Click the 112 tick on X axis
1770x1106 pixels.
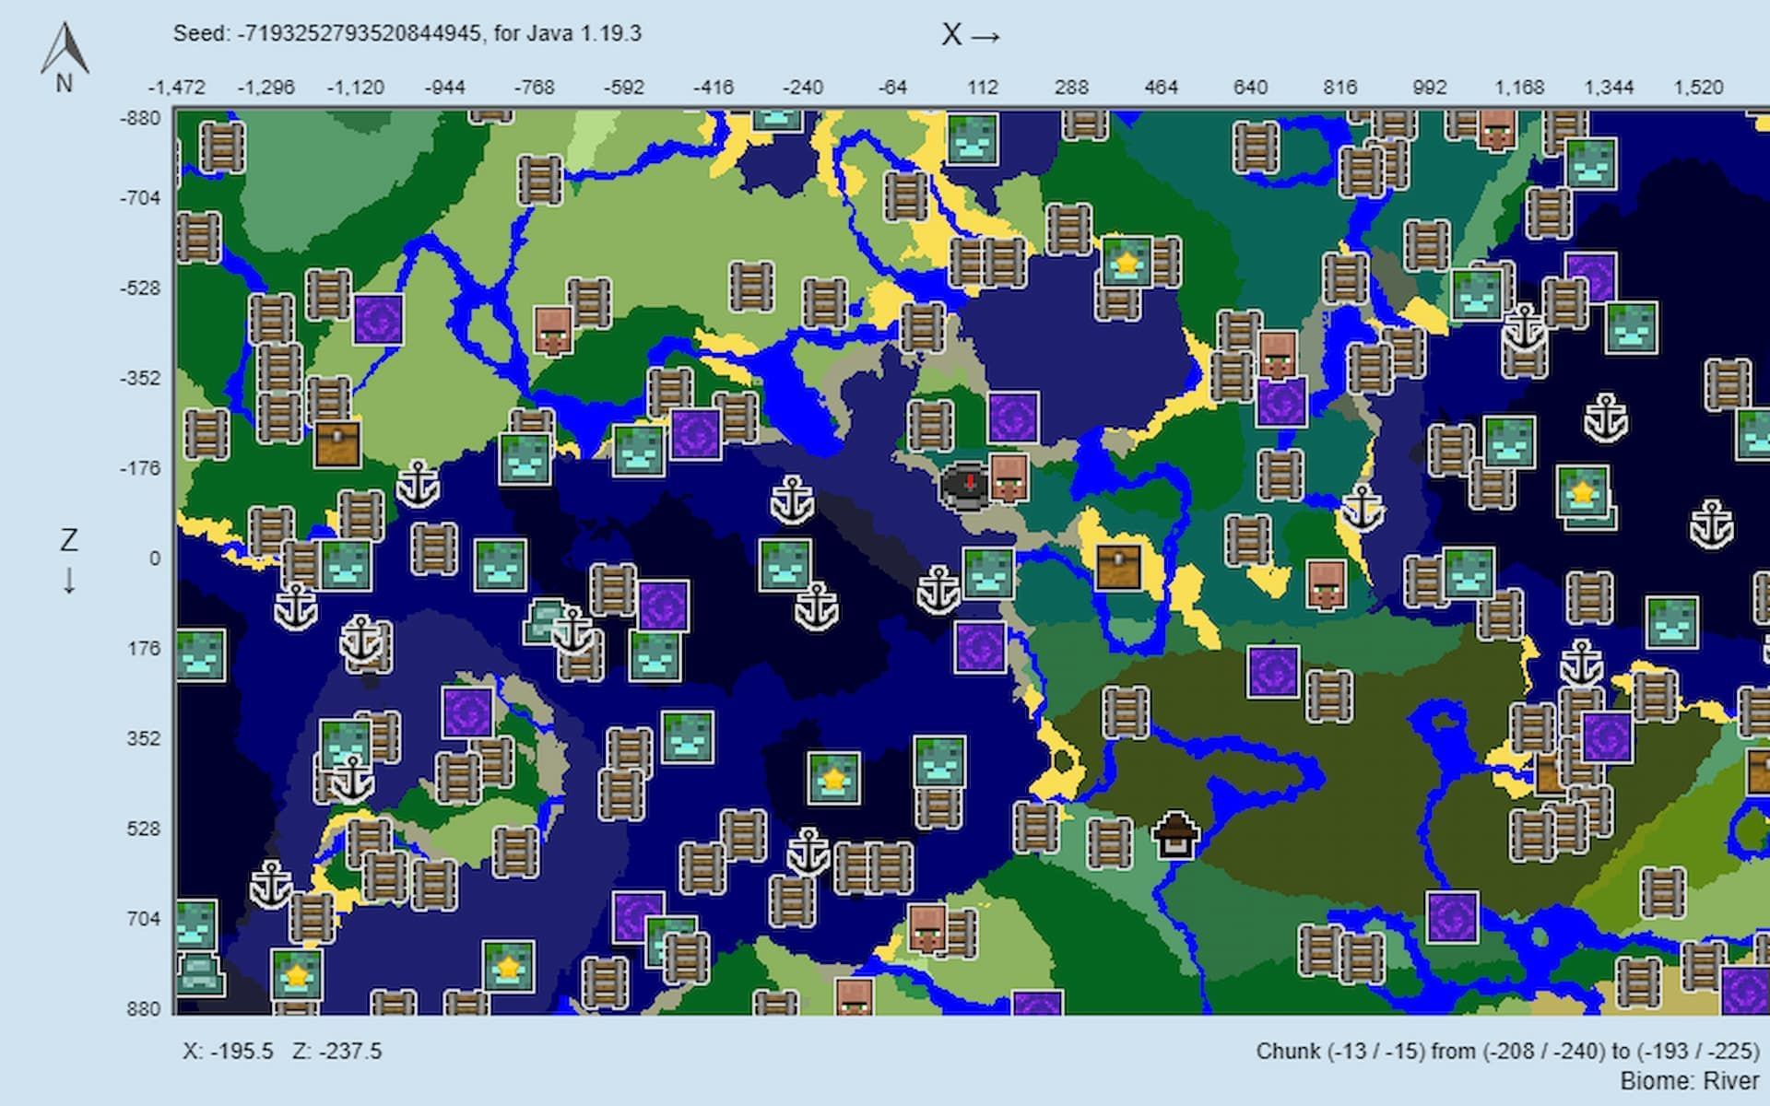(x=982, y=88)
